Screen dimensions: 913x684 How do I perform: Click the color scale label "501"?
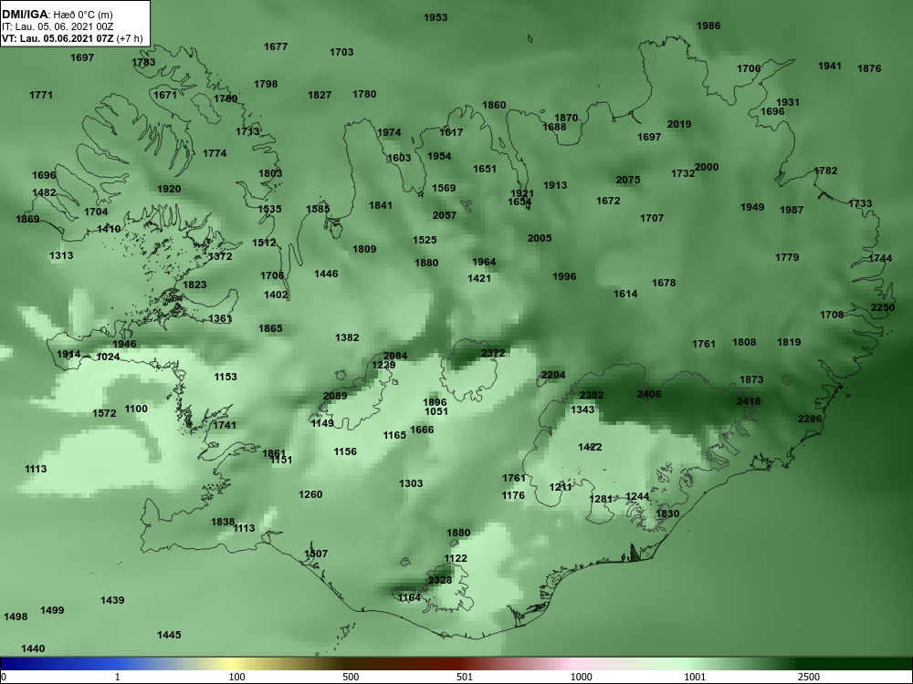(x=464, y=677)
